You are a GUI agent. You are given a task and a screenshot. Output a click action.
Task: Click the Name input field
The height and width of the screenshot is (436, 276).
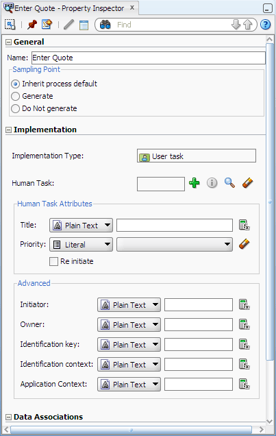coord(149,58)
